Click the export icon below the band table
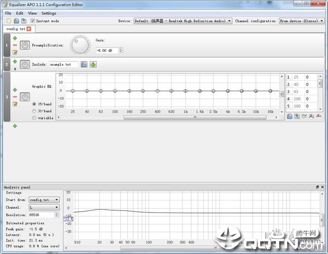The height and width of the screenshot is (254, 328). click(x=297, y=116)
